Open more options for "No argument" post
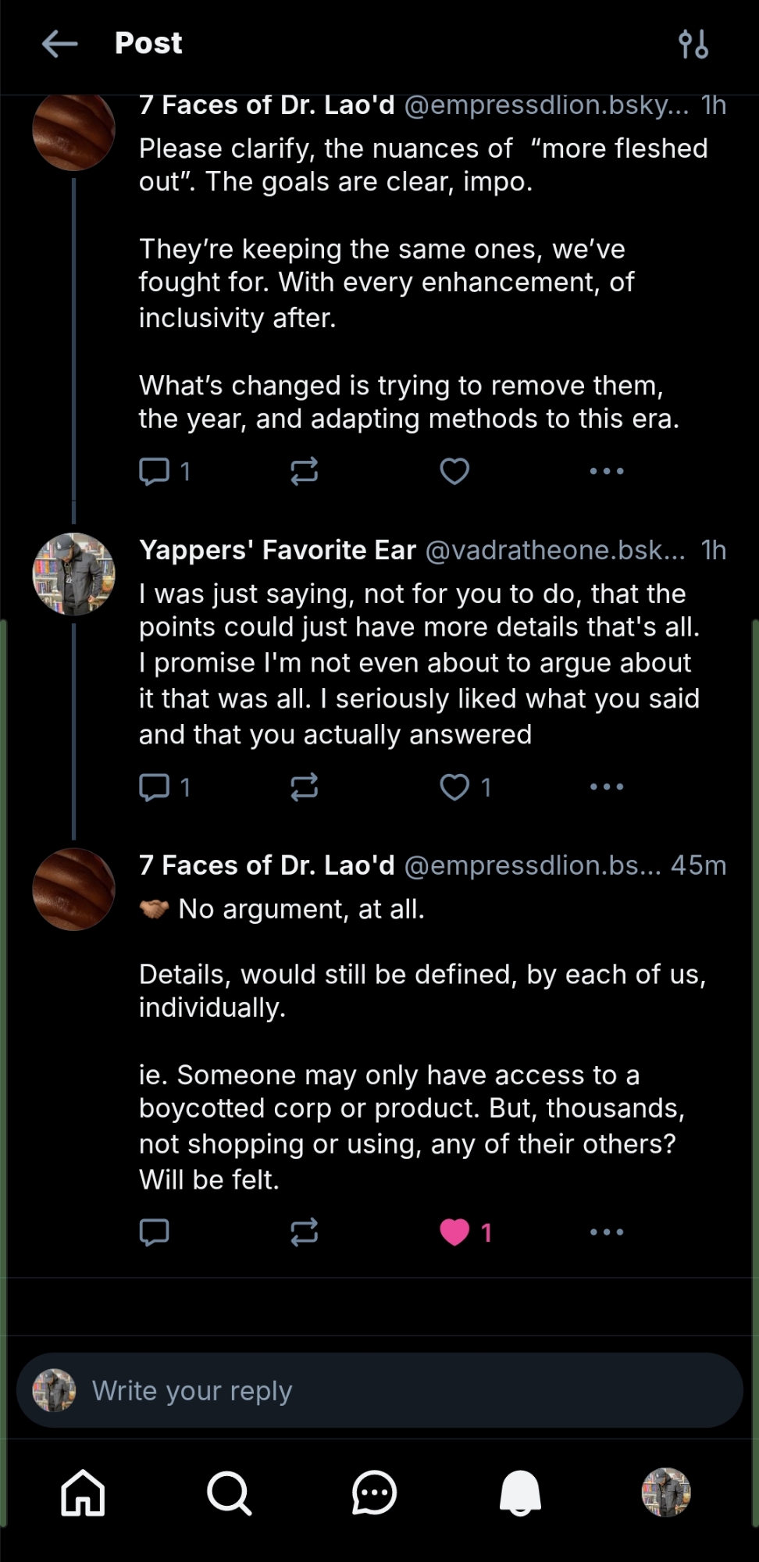The image size is (759, 1562). coord(607,1232)
